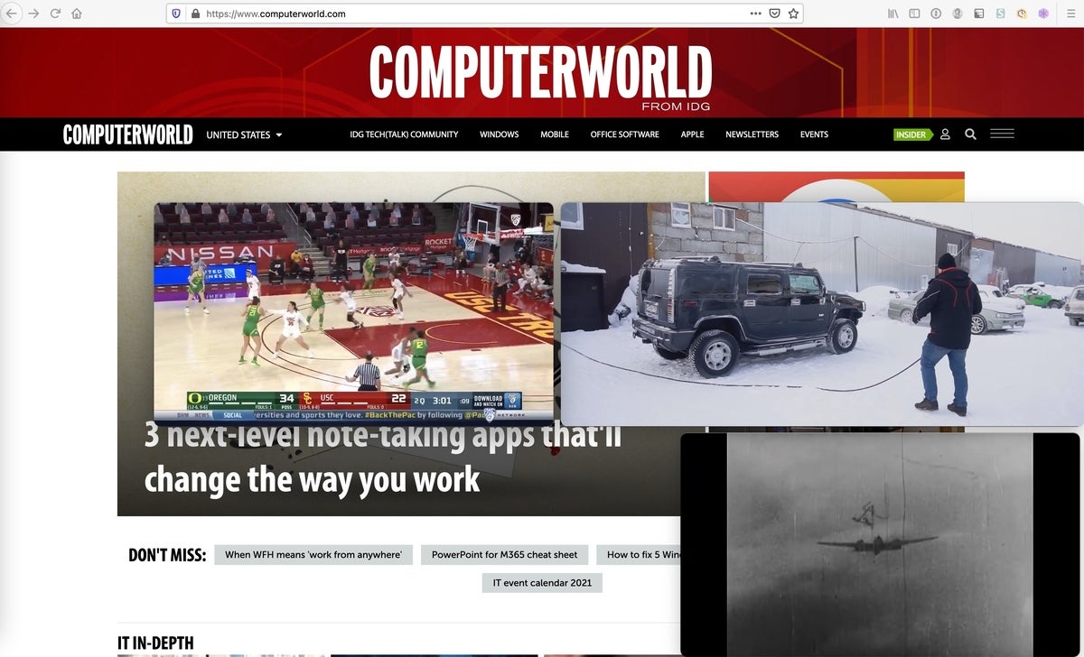The height and width of the screenshot is (657, 1084).
Task: Open the Windows nav section
Action: (x=499, y=134)
